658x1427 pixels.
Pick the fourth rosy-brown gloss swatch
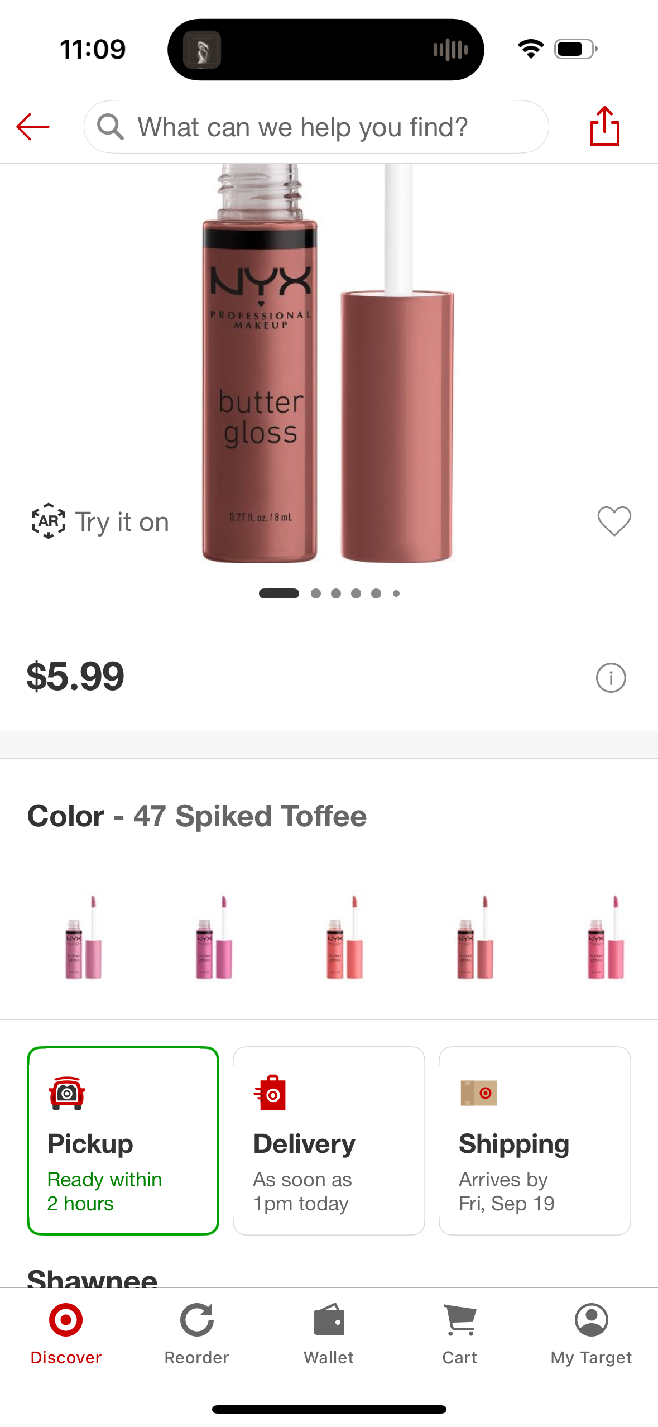coord(475,937)
